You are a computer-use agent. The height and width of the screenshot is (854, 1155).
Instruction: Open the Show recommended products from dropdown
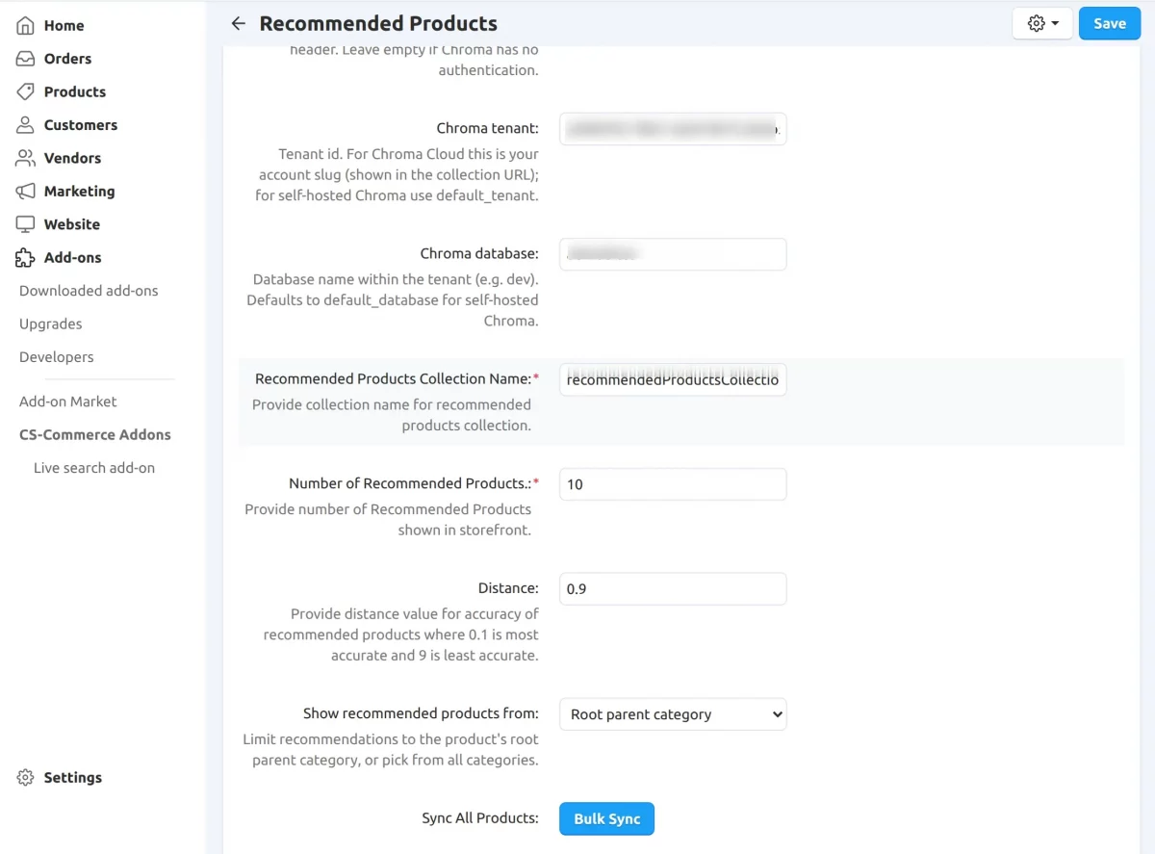tap(673, 714)
